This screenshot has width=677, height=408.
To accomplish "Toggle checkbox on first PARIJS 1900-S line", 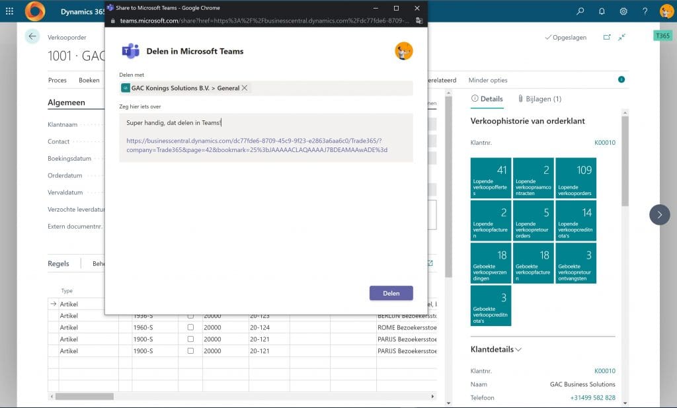I will pos(190,339).
